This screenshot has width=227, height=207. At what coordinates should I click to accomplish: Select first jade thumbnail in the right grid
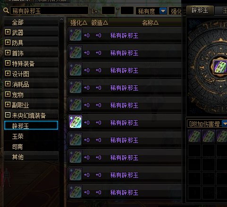click(194, 136)
